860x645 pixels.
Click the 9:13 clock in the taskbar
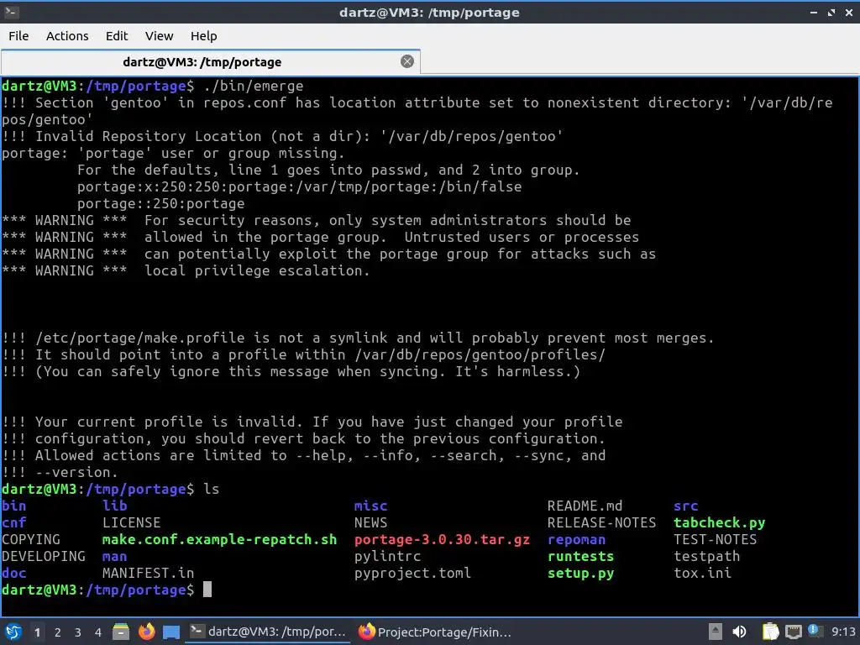pyautogui.click(x=843, y=632)
